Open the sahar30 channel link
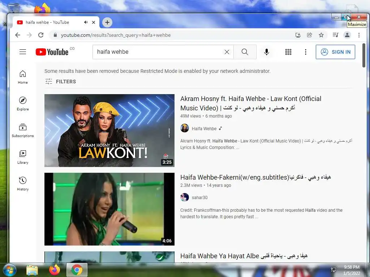370x277 pixels. pyautogui.click(x=199, y=198)
